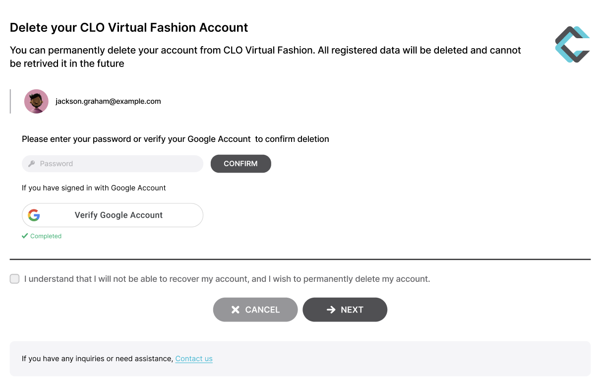Click the right arrow icon on Next
601x384 pixels.
pos(331,310)
